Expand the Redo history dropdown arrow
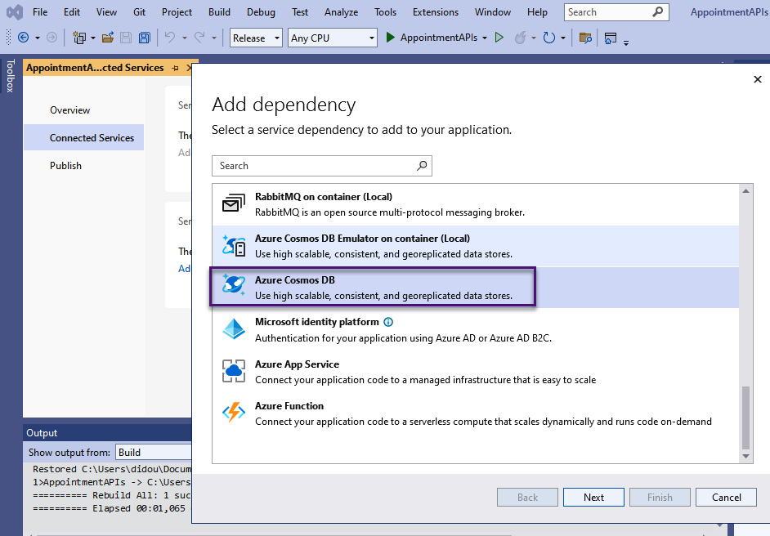The width and height of the screenshot is (770, 536). point(214,38)
